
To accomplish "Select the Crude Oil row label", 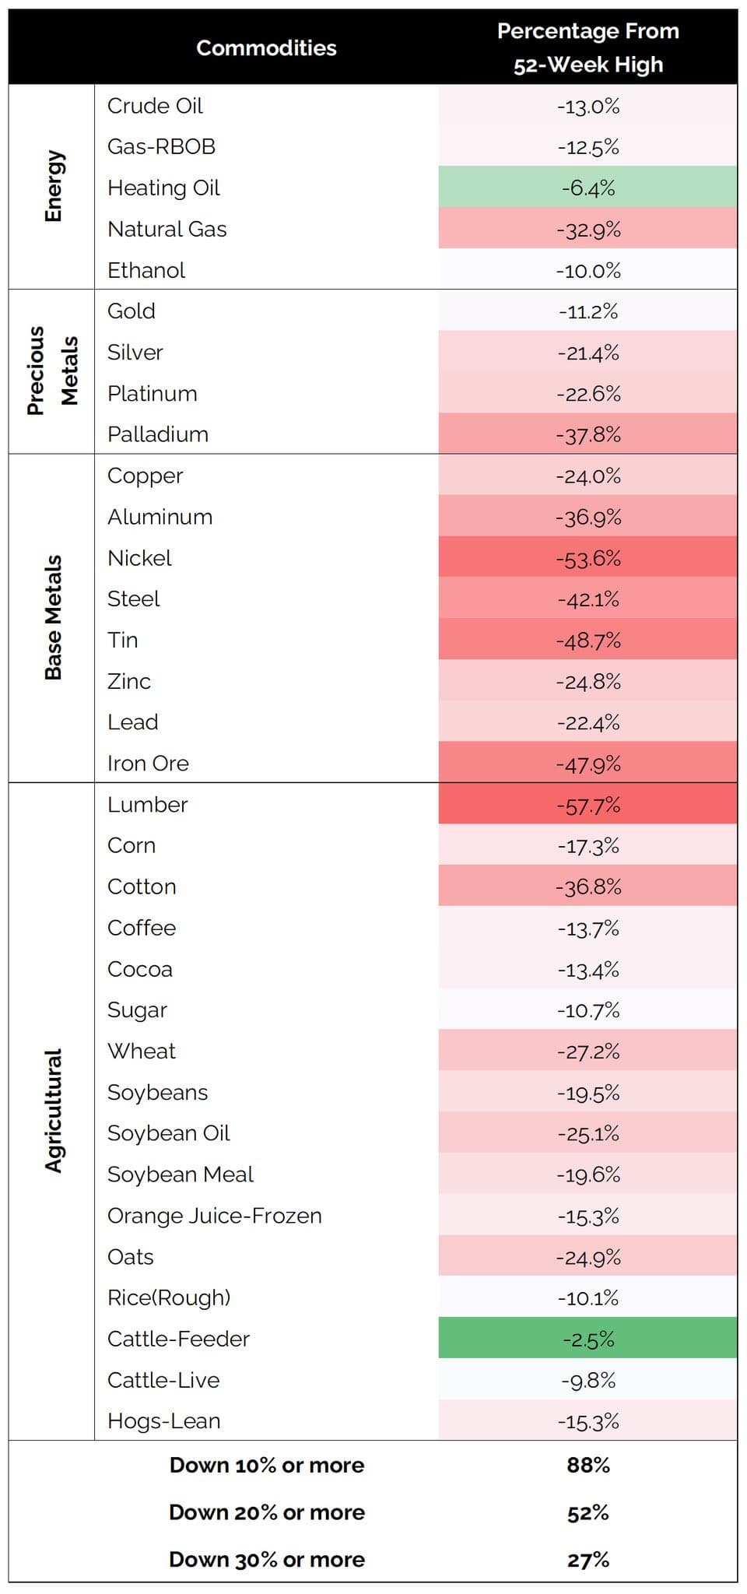I will pyautogui.click(x=155, y=106).
